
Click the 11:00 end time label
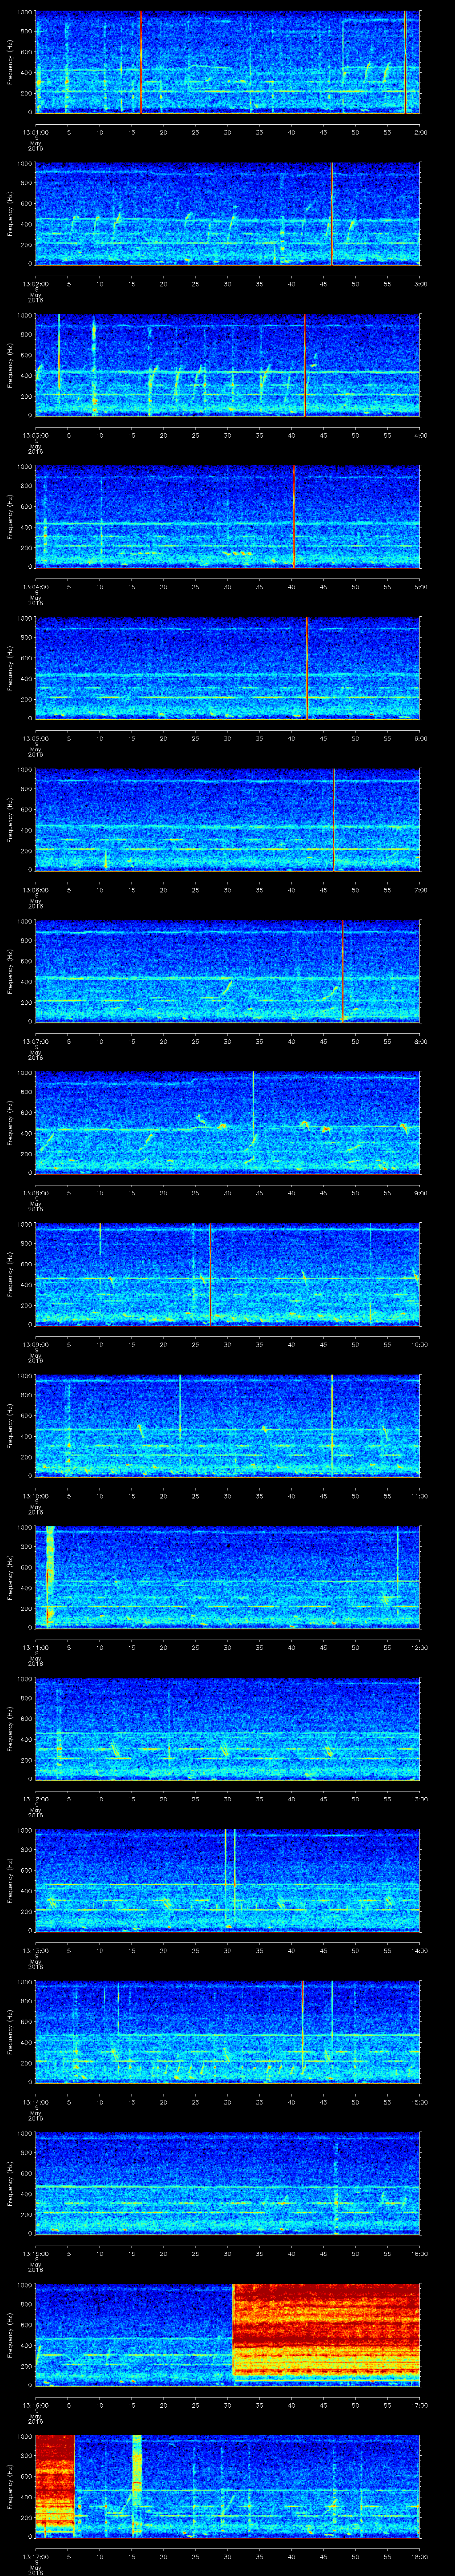tap(420, 1496)
